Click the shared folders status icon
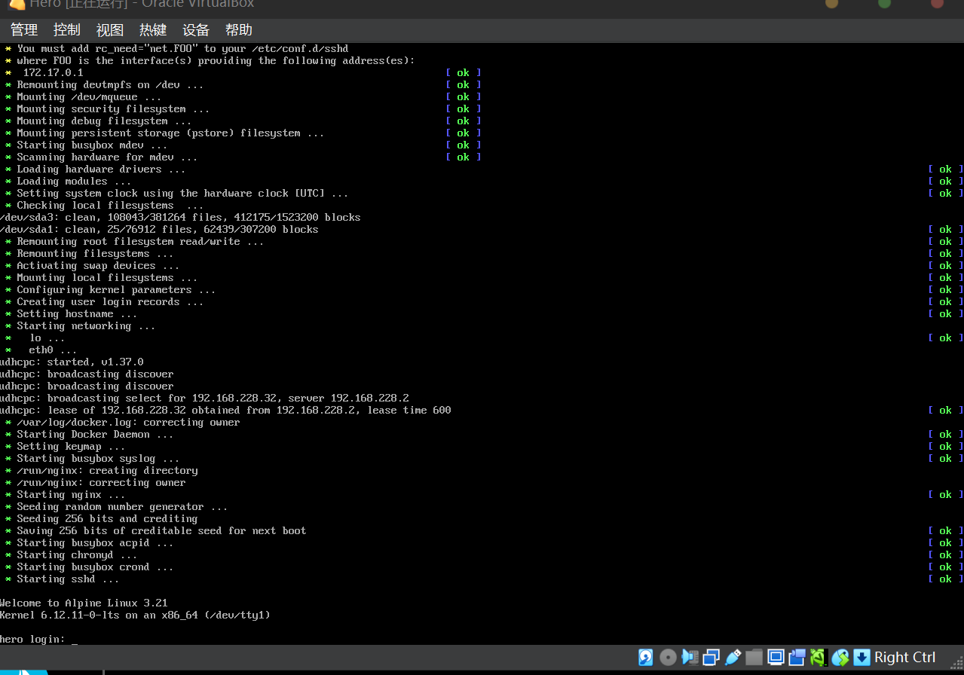Screen dimensions: 964x675 tap(754, 658)
